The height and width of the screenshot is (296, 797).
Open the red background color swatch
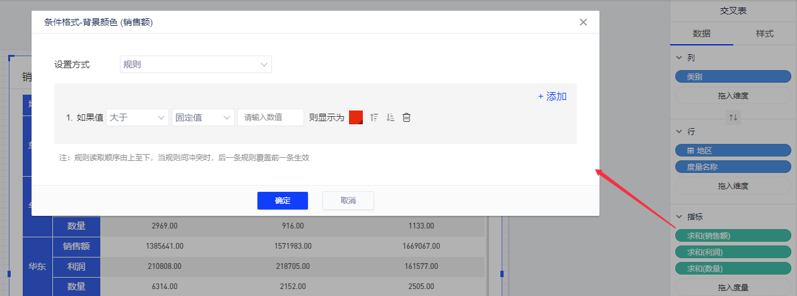[356, 117]
